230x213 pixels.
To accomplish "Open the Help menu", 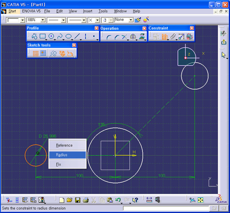I will pos(136,11).
